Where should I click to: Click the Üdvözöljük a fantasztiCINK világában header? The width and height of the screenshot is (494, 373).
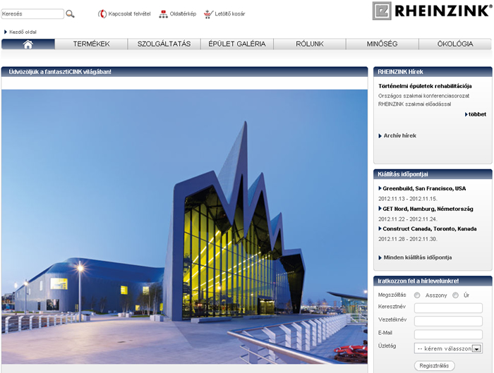(x=184, y=72)
